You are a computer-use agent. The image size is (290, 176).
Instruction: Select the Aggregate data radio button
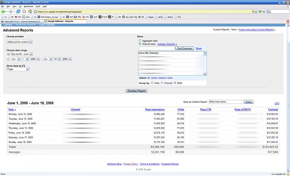(x=140, y=41)
